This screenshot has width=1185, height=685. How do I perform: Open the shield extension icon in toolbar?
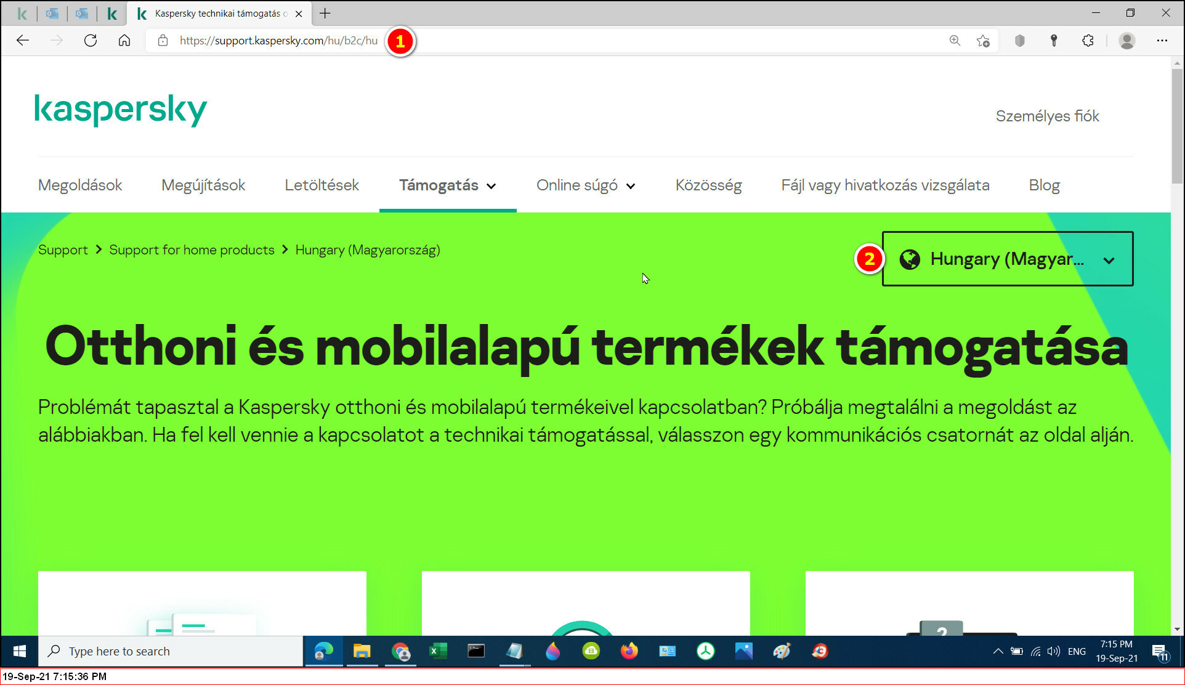point(1020,41)
